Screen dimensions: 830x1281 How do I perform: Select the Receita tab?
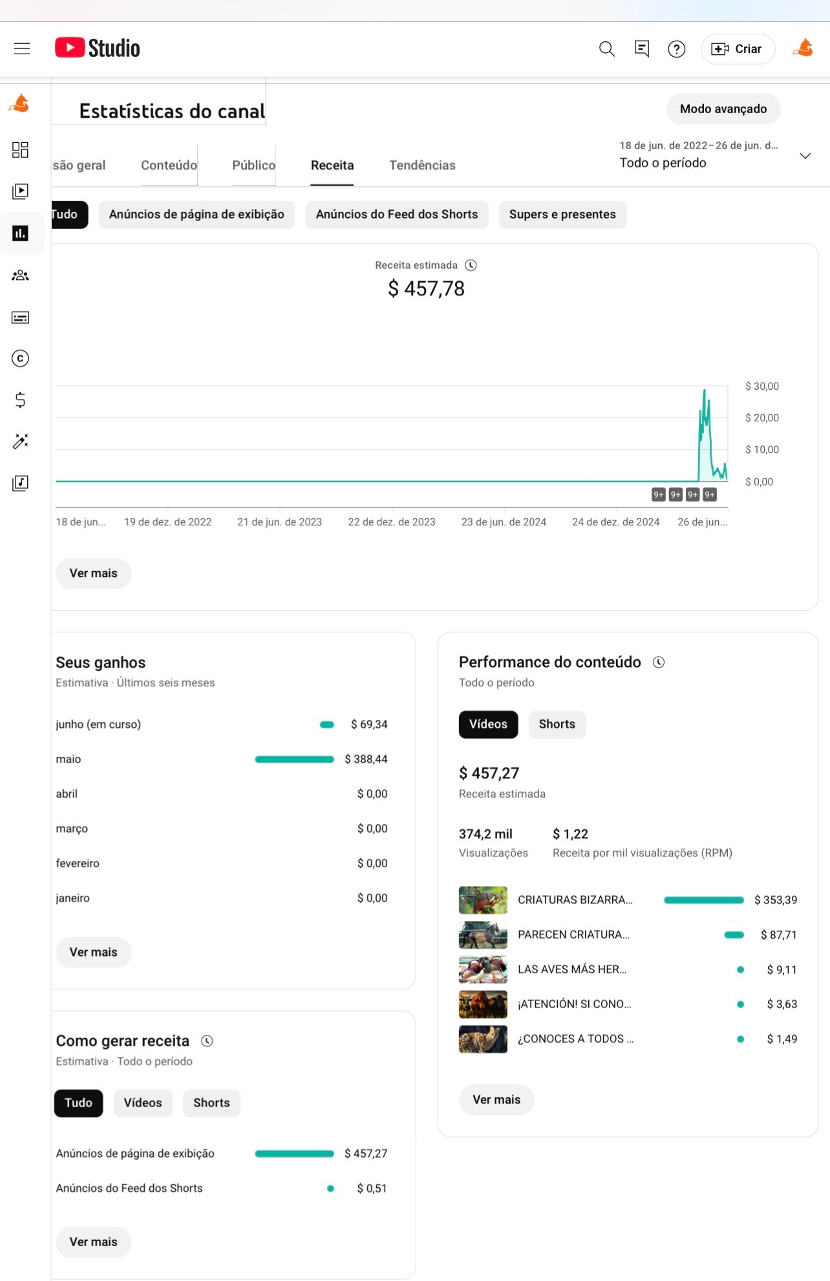(x=332, y=165)
